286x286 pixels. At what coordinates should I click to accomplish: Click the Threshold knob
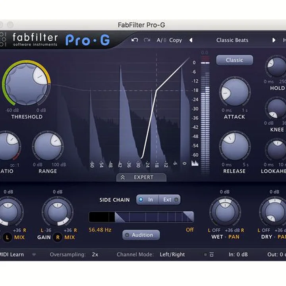pos(27,85)
